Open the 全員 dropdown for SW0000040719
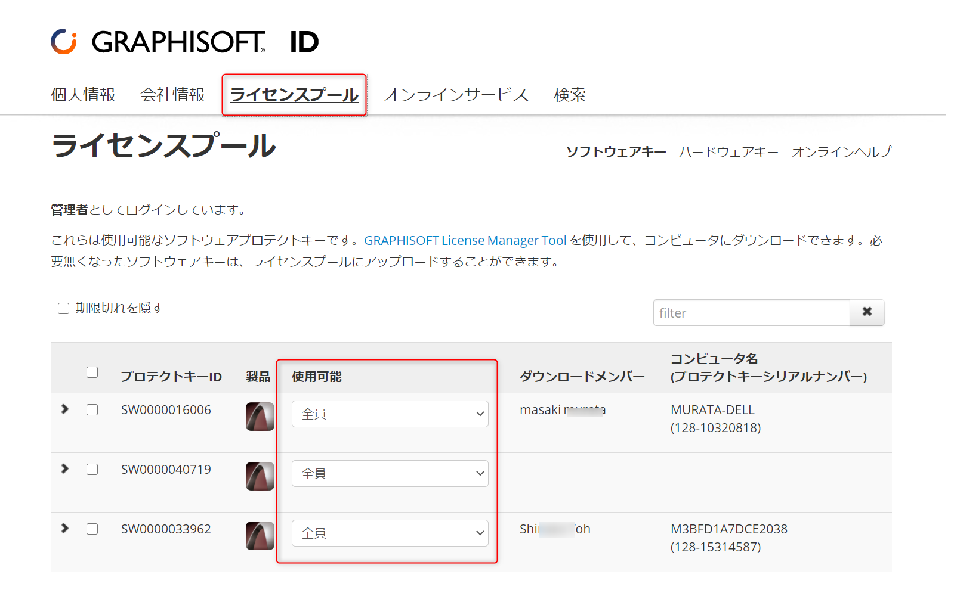954x596 pixels. pyautogui.click(x=390, y=473)
